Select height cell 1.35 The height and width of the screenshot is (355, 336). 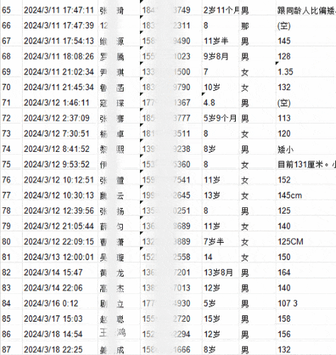click(x=306, y=72)
